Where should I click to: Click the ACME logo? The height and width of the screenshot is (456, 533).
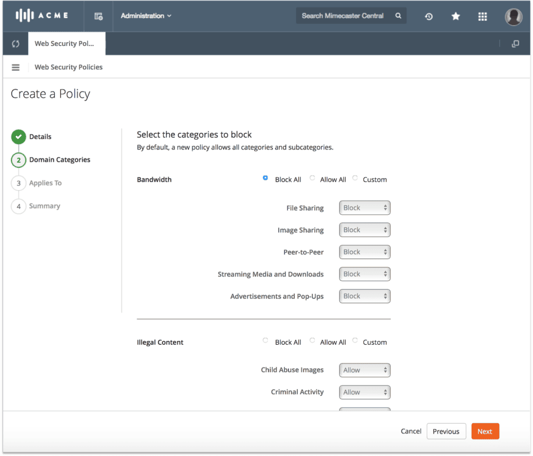pyautogui.click(x=42, y=16)
